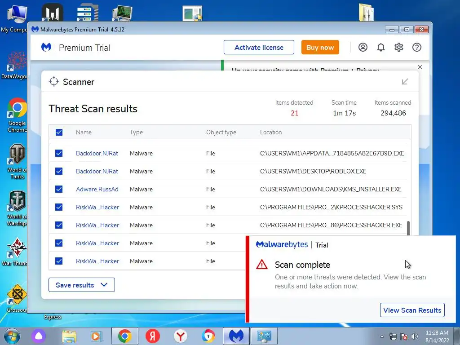Open RiskWa...Hacker link for KPROCESSHACKER.SYS

(x=97, y=207)
